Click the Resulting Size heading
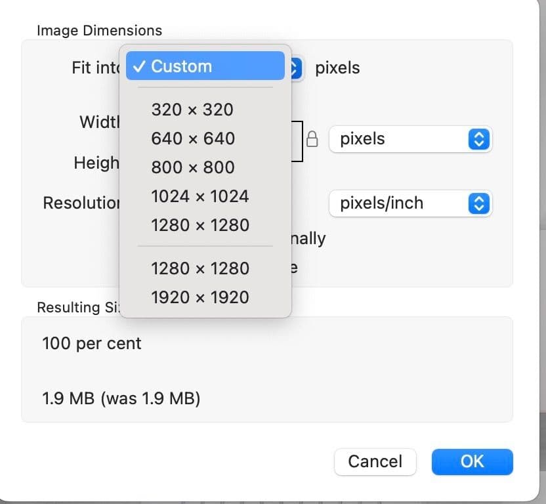546x504 pixels. pos(77,308)
